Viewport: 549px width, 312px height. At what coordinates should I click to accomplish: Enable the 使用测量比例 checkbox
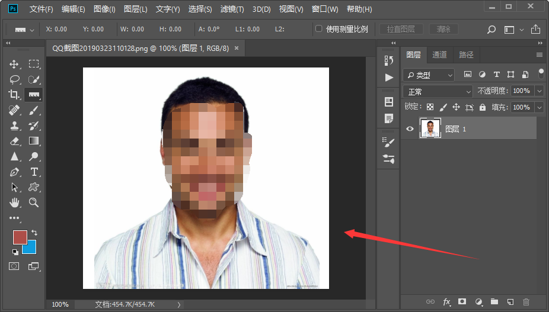319,29
